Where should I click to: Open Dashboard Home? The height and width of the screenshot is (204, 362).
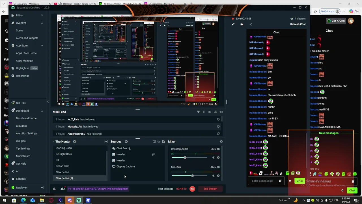click(x=26, y=118)
